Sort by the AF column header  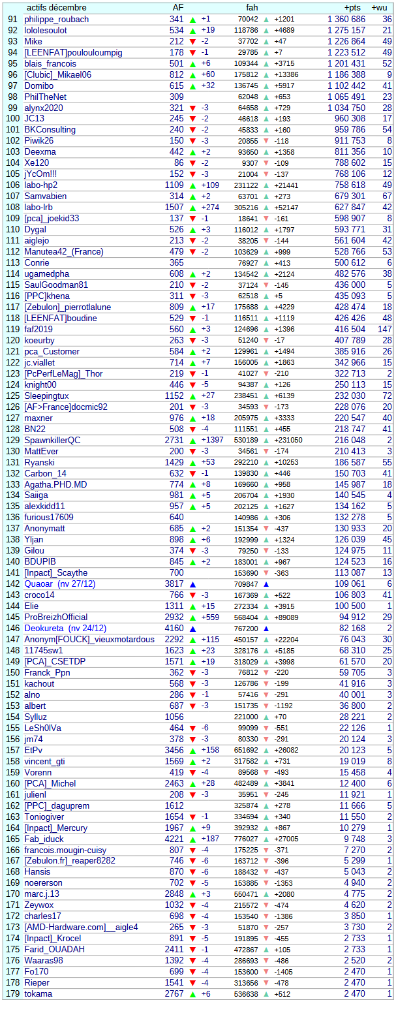click(x=177, y=7)
